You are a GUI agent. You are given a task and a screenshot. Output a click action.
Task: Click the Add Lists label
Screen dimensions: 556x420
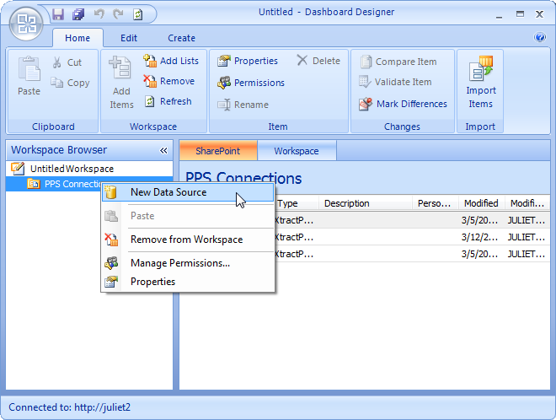click(179, 61)
